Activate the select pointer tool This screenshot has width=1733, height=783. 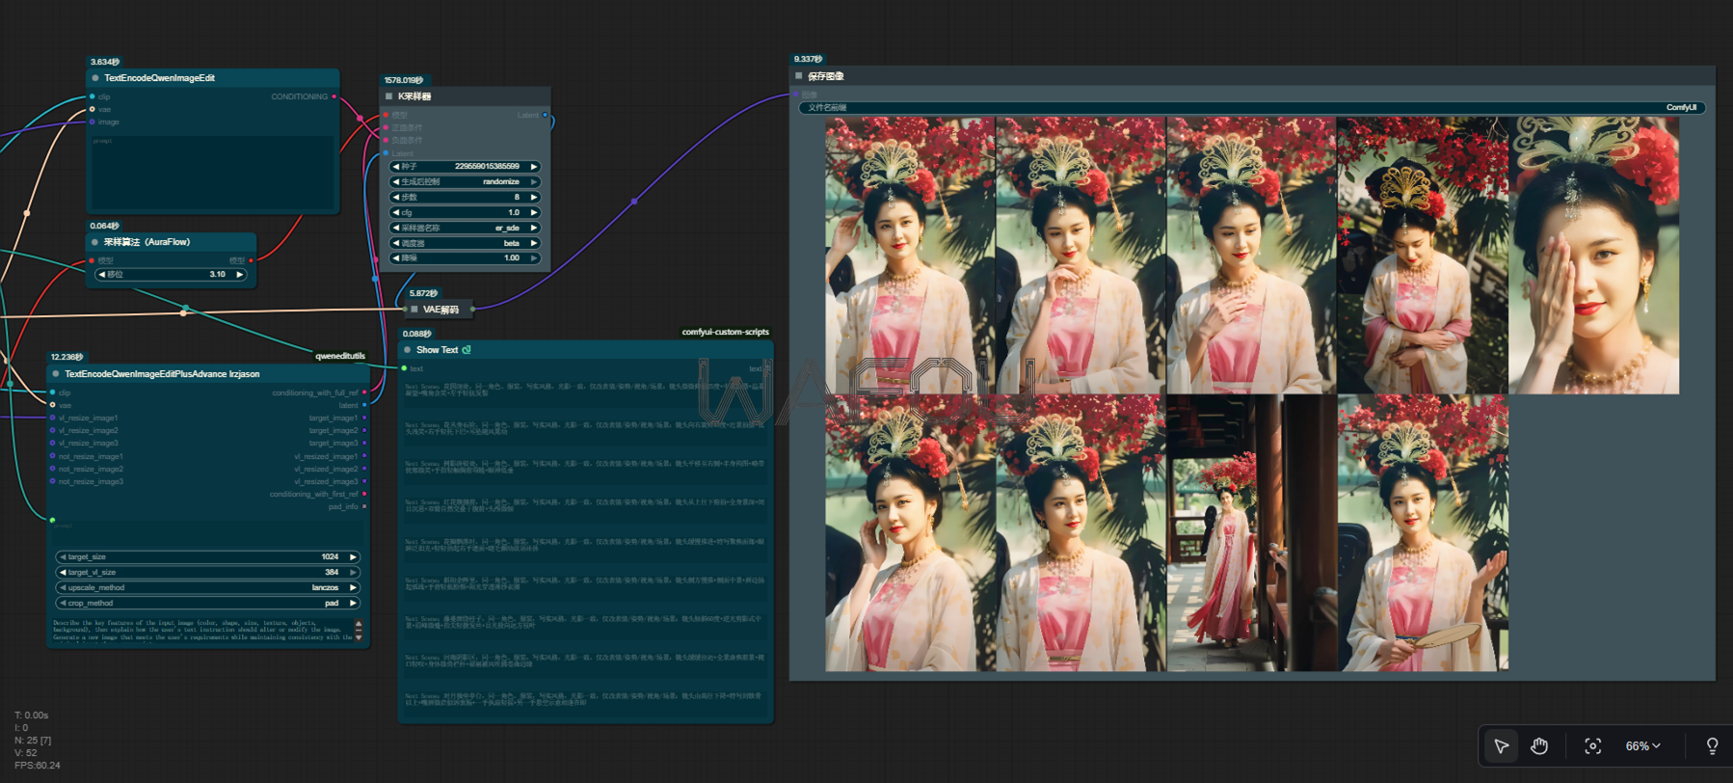[1501, 745]
